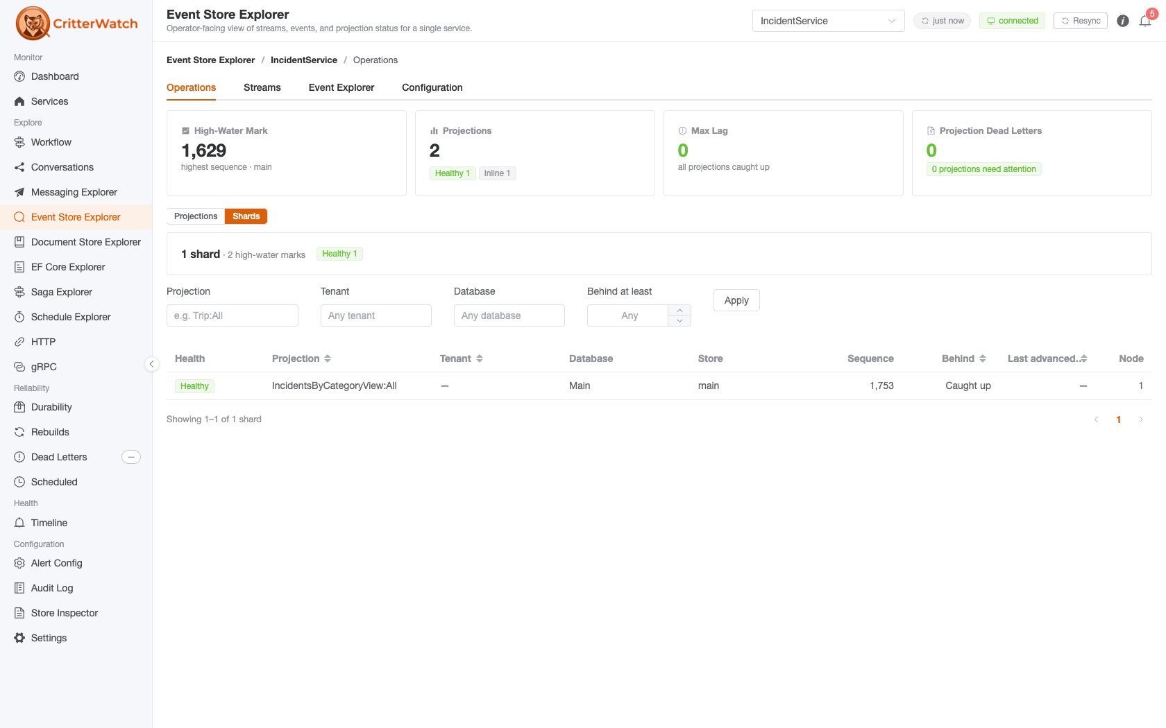The height and width of the screenshot is (728, 1166).
Task: Open the Workflow icon in the sidebar
Action: tap(19, 142)
